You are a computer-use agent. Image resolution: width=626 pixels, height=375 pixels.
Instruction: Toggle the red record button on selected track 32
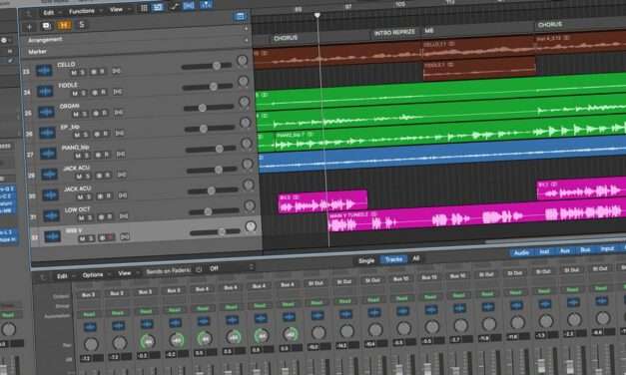[x=110, y=237]
